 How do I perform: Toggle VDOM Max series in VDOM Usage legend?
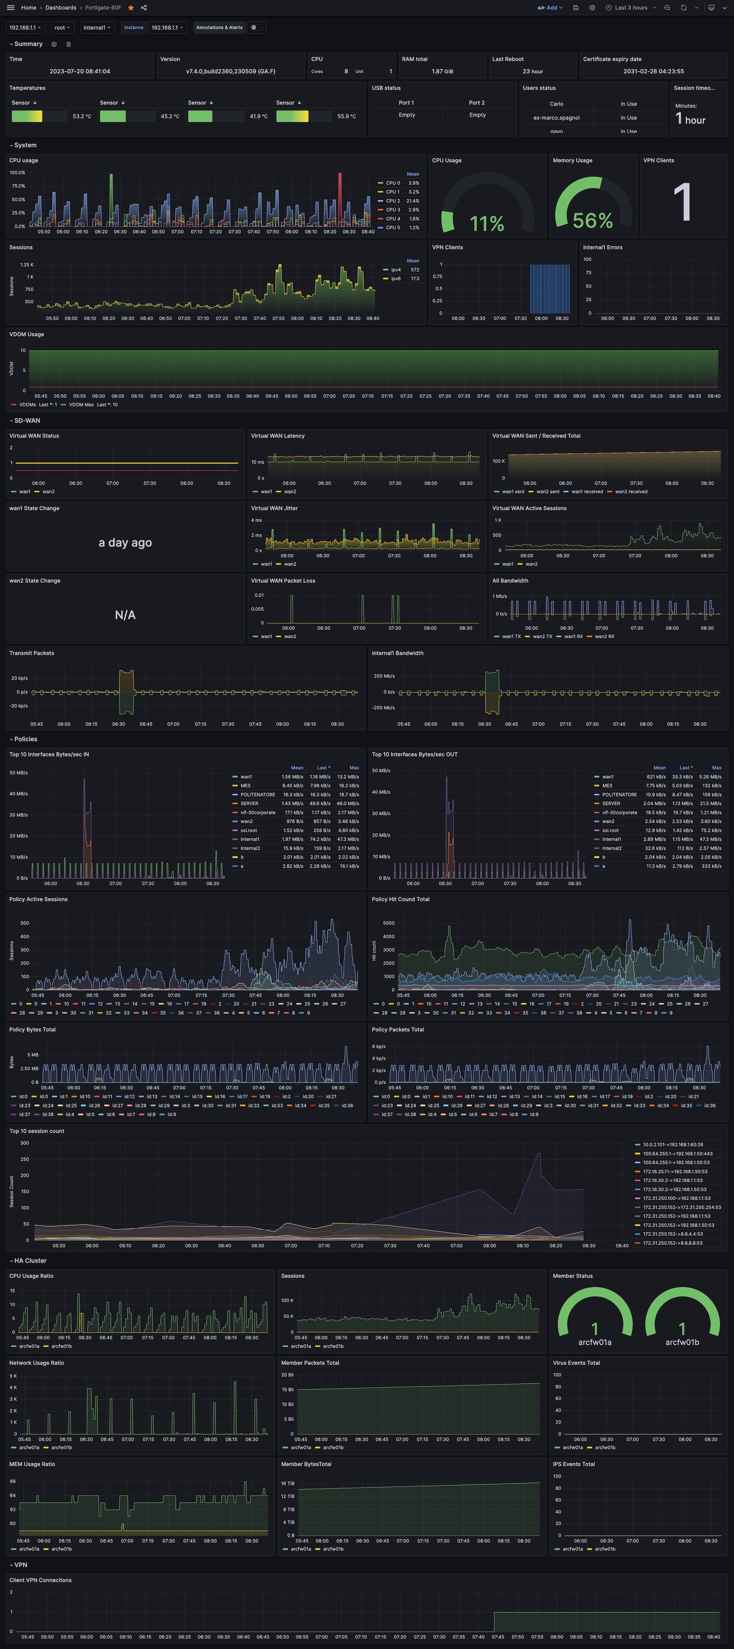click(x=81, y=405)
